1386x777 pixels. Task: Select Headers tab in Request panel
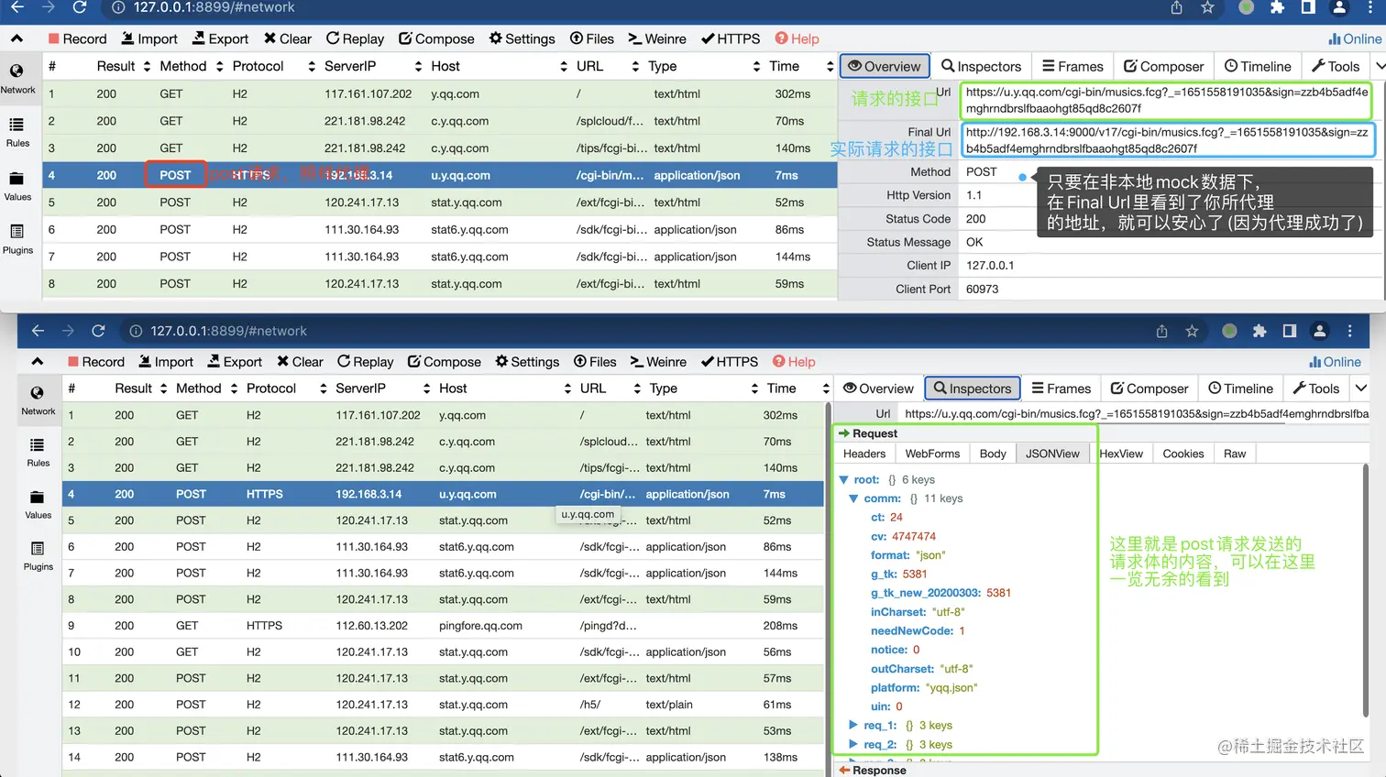click(x=864, y=454)
